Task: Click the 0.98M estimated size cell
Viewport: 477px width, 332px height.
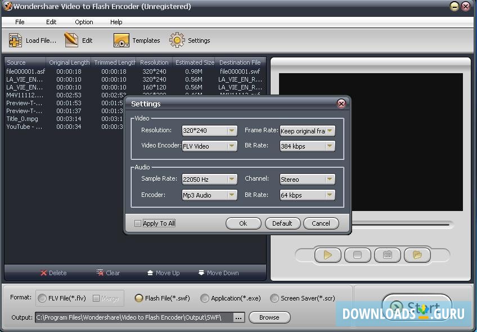Action: (193, 71)
